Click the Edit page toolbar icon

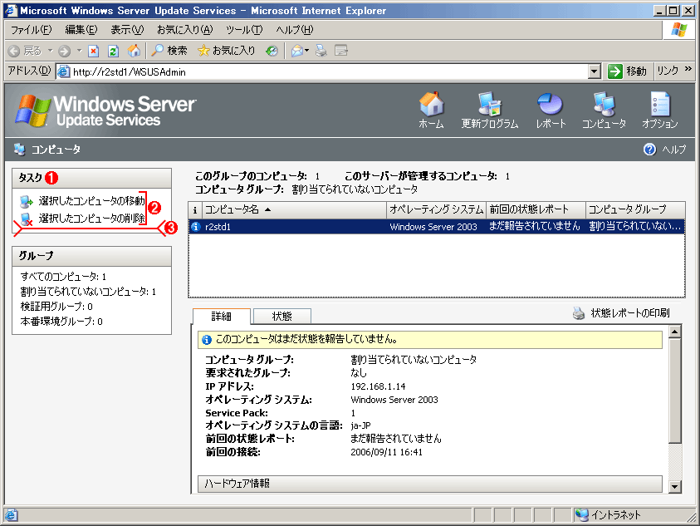341,51
